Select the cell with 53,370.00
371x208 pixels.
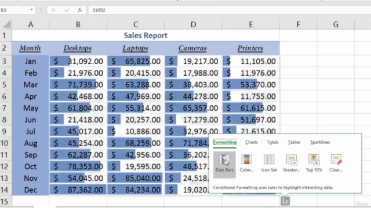[251, 85]
